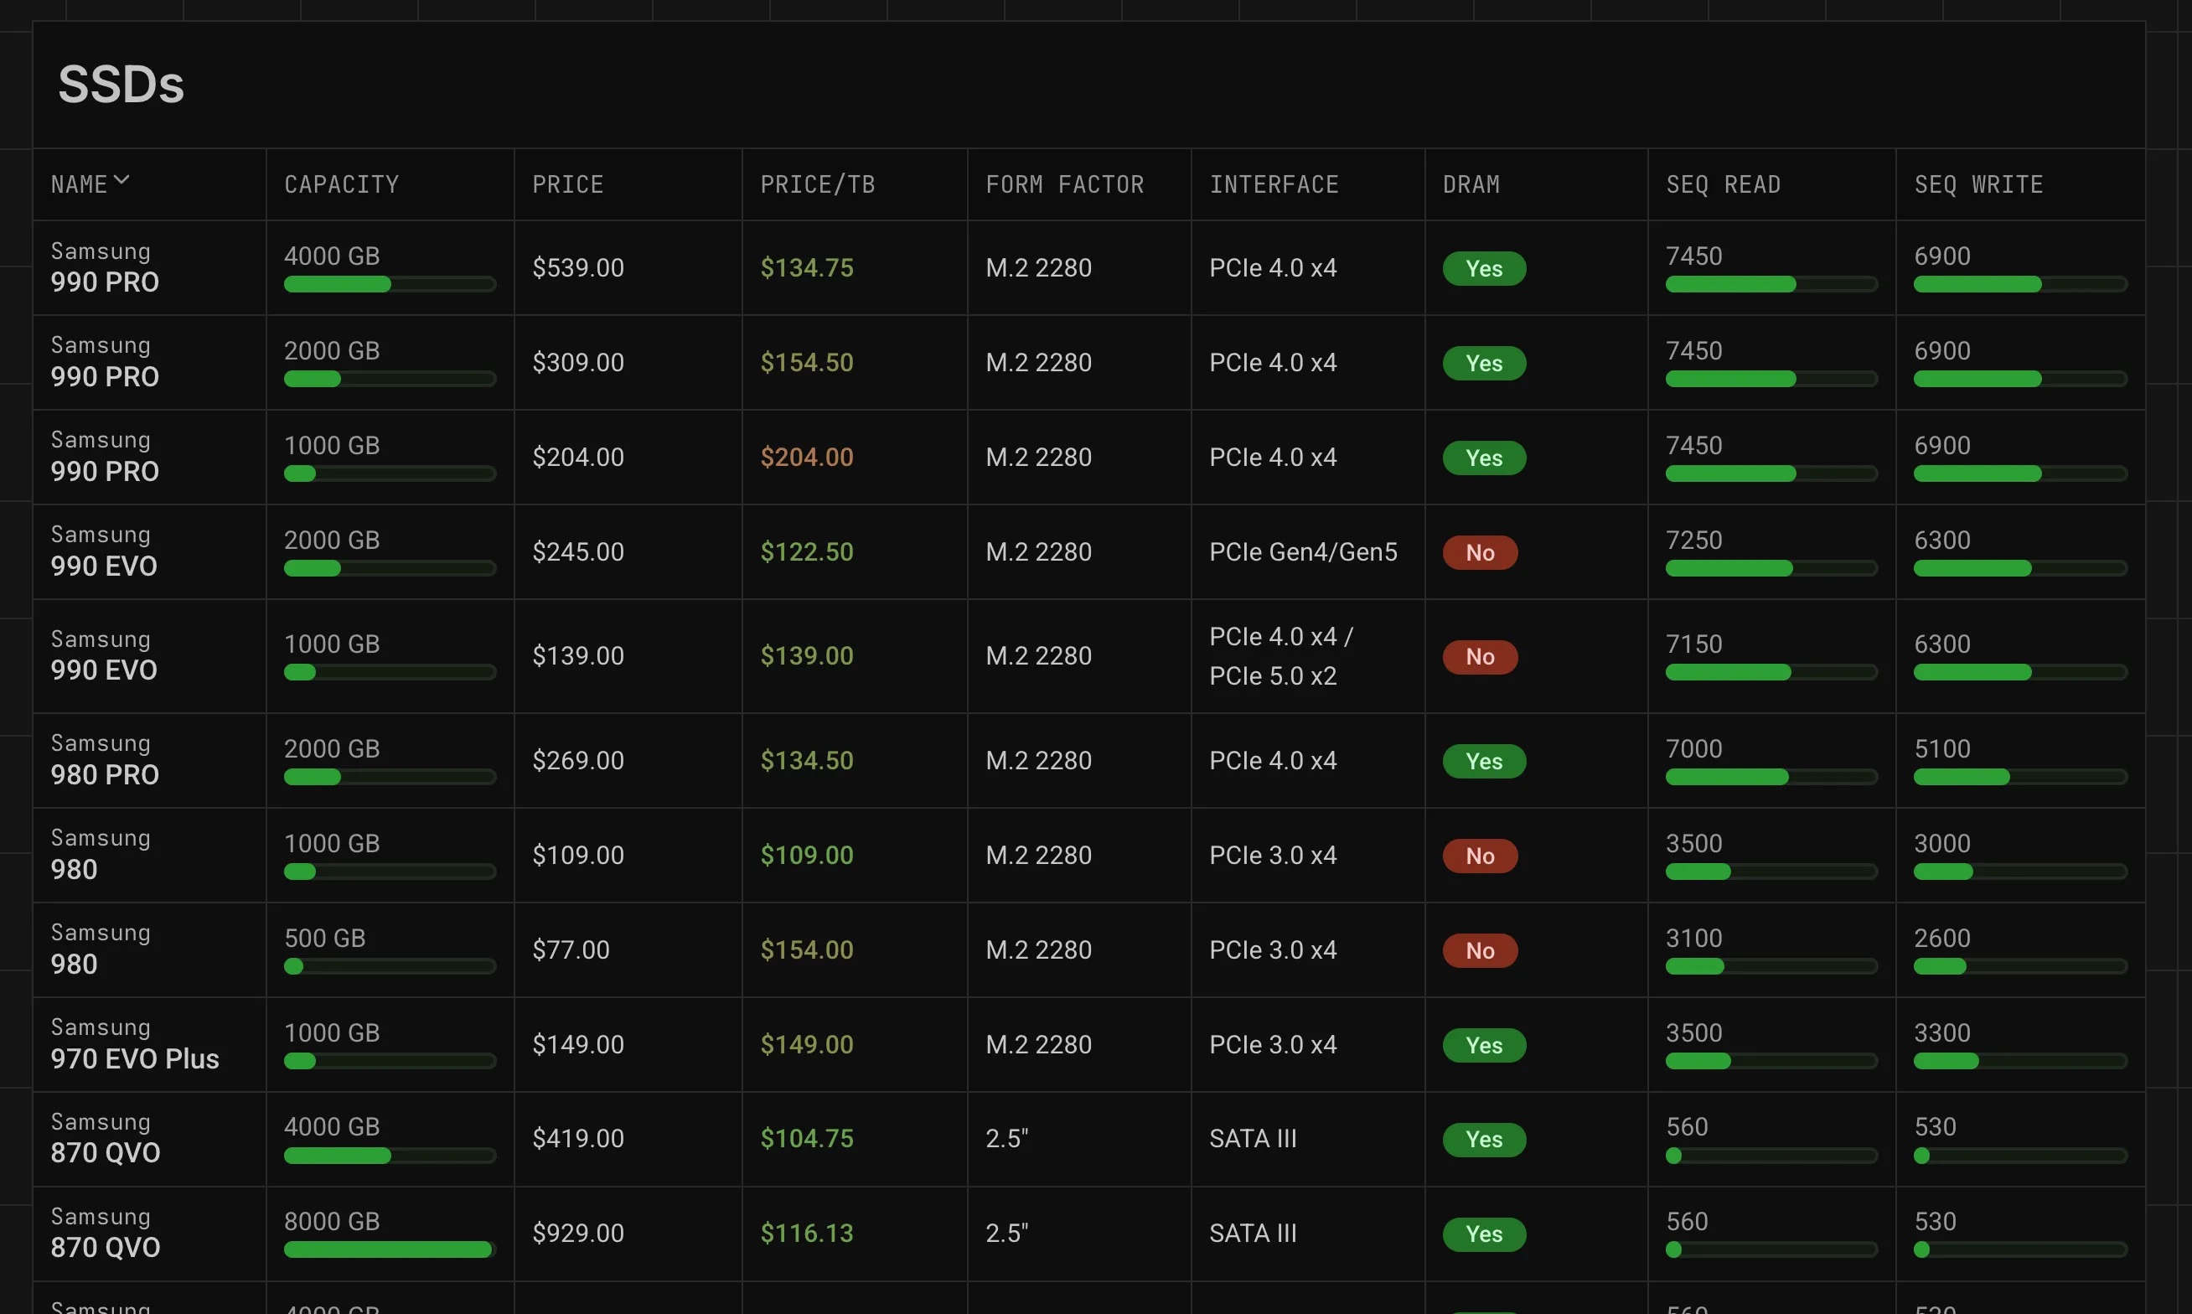This screenshot has height=1314, width=2192.
Task: Sort table by CAPACITY column header
Action: click(341, 184)
